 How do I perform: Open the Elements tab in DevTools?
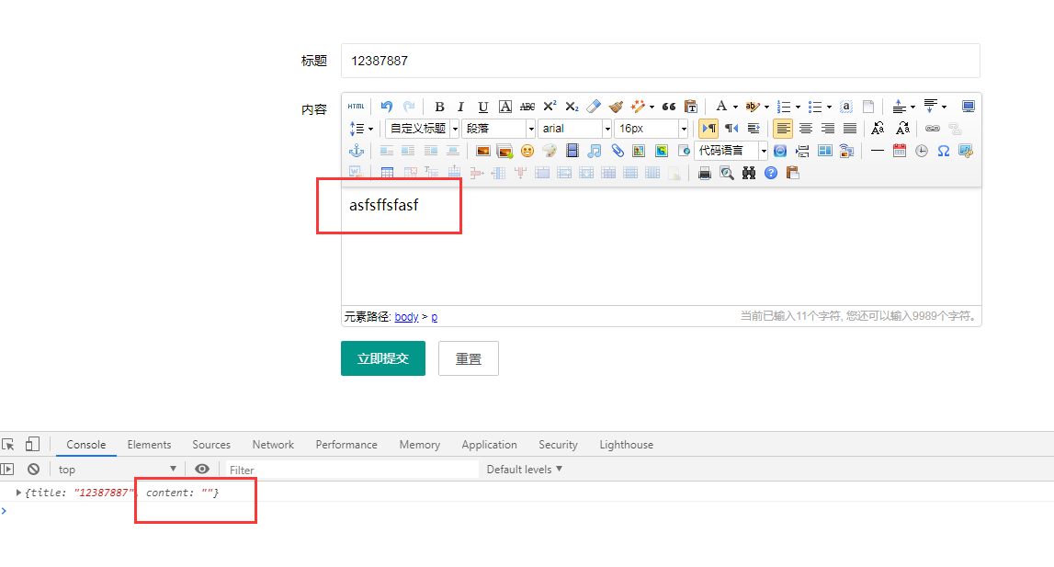[x=149, y=445]
